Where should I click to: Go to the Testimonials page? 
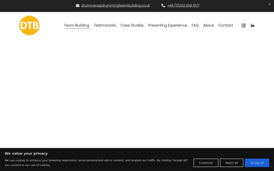pyautogui.click(x=105, y=25)
